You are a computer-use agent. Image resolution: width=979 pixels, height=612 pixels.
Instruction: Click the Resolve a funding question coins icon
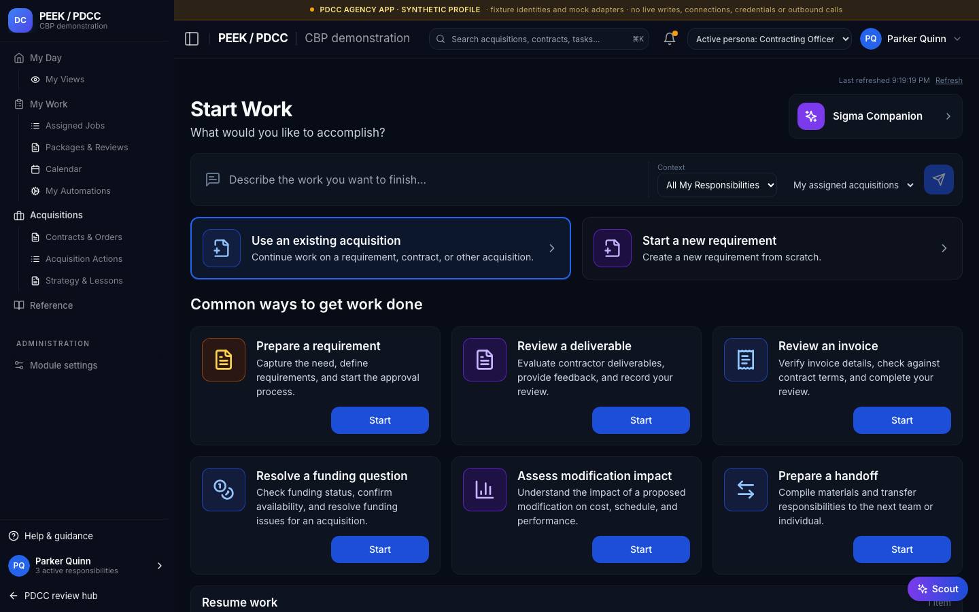point(224,490)
